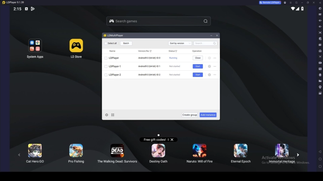Open the Sort by version dropdown
323x181 pixels.
180,43
